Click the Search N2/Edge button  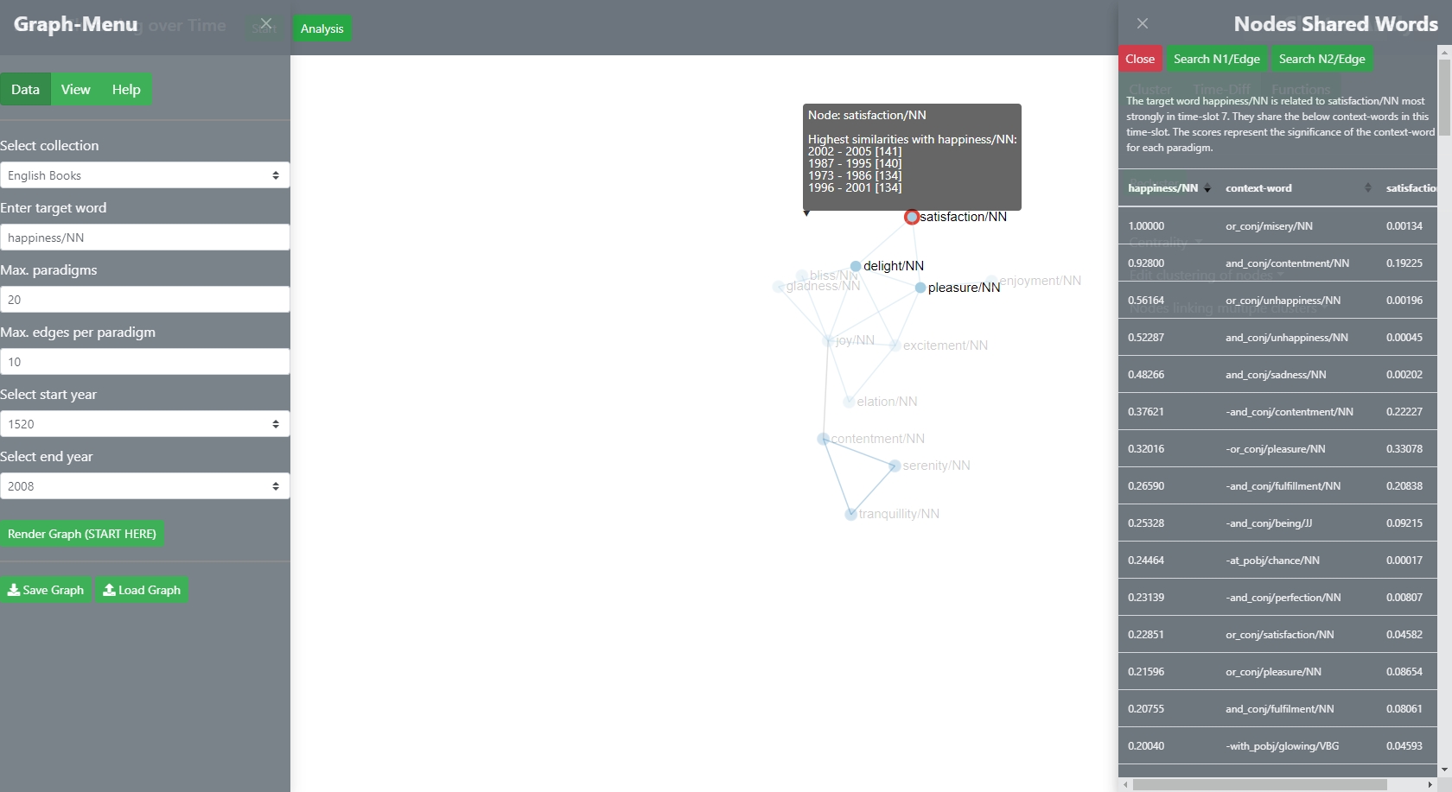pos(1321,59)
